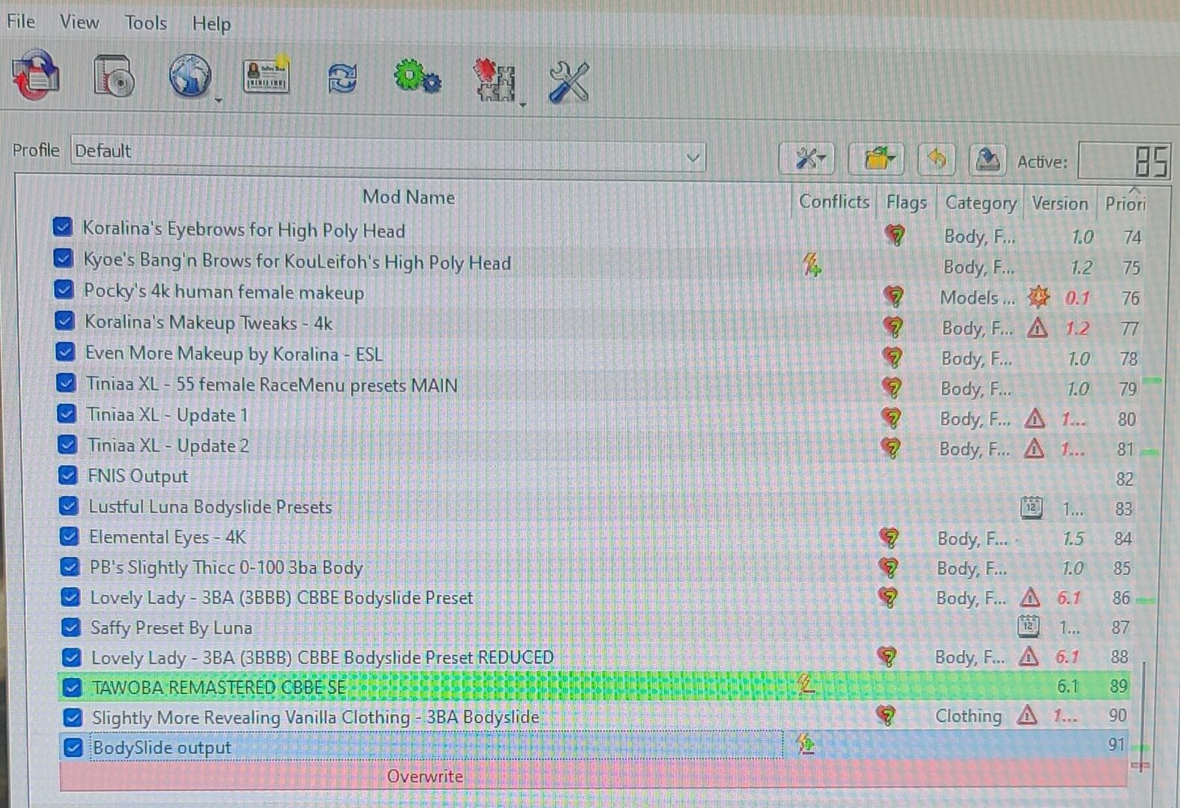Expand the puzzle Tools icon dropdown arrow
Viewport: 1180px width, 808px height.
tap(523, 105)
